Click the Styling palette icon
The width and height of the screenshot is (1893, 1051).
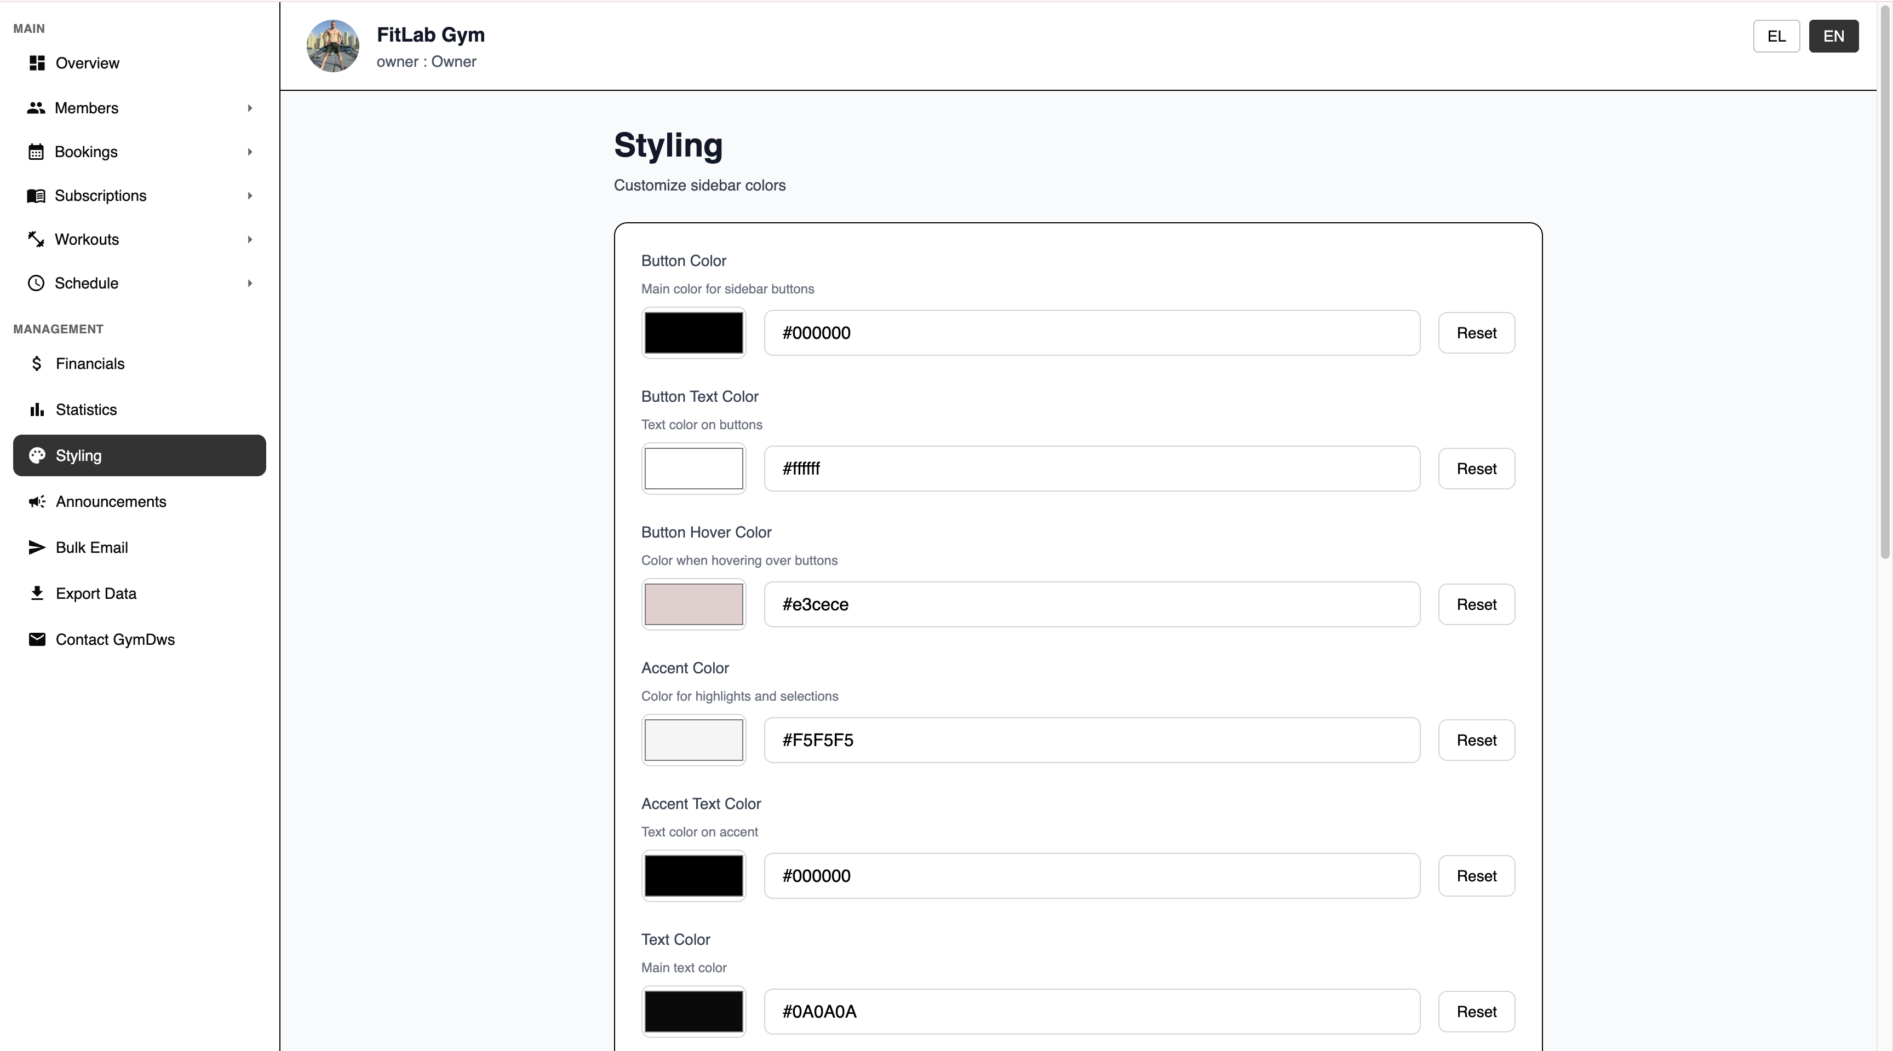click(37, 455)
